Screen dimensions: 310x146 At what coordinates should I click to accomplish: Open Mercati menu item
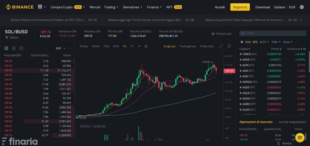coord(95,7)
